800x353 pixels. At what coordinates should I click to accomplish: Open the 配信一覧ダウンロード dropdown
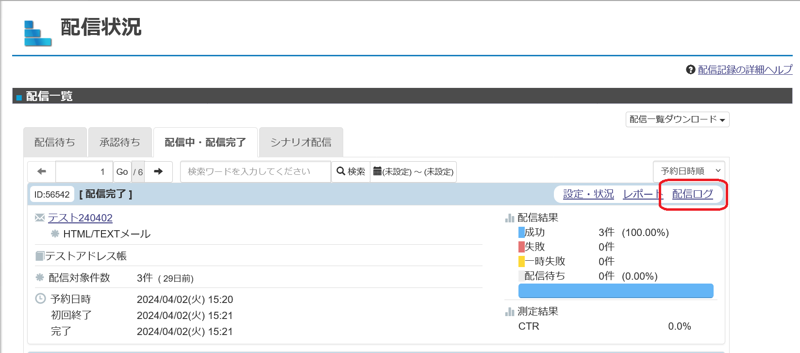677,119
